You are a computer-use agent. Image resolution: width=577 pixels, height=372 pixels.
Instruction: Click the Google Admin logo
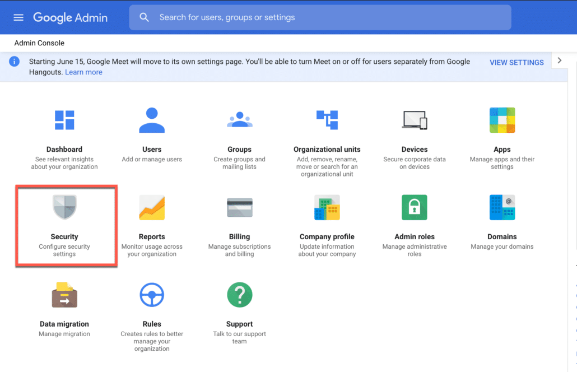70,17
